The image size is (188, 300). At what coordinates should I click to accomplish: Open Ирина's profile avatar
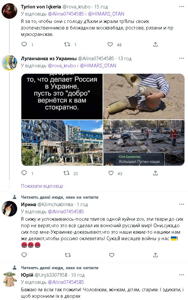pos(9,209)
